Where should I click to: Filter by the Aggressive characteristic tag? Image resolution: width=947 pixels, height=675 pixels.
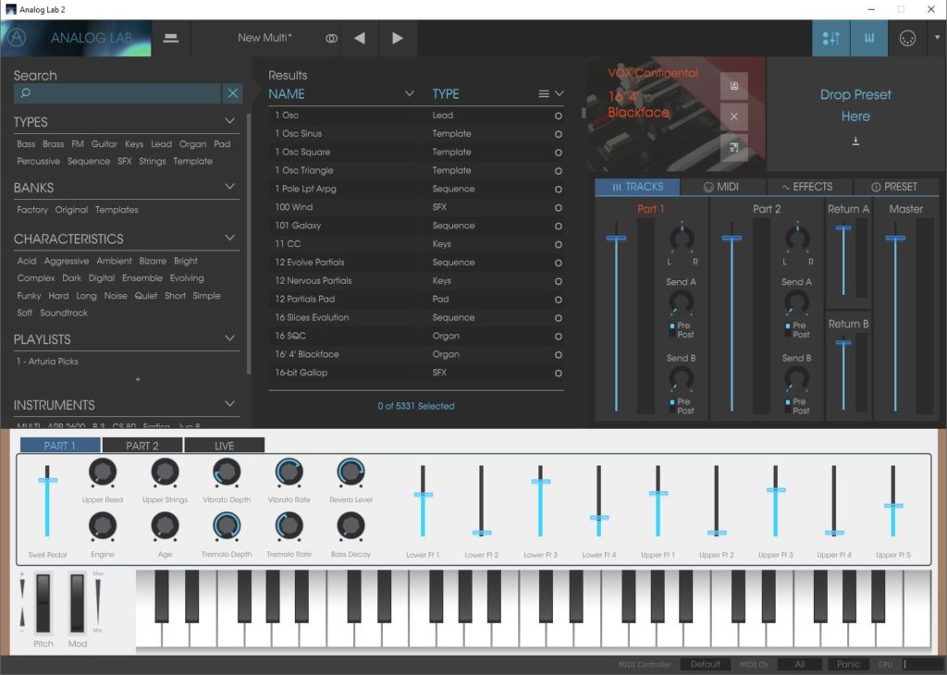[x=67, y=262]
